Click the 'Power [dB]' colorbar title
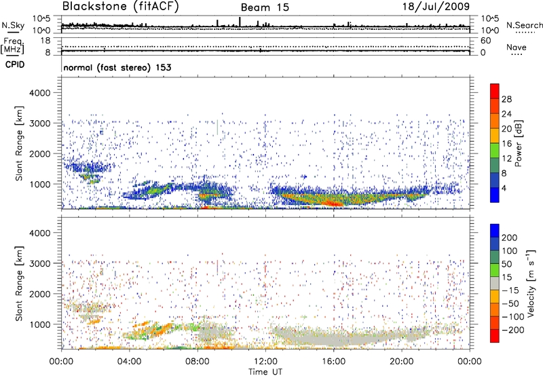543x376 pixels. [x=518, y=143]
